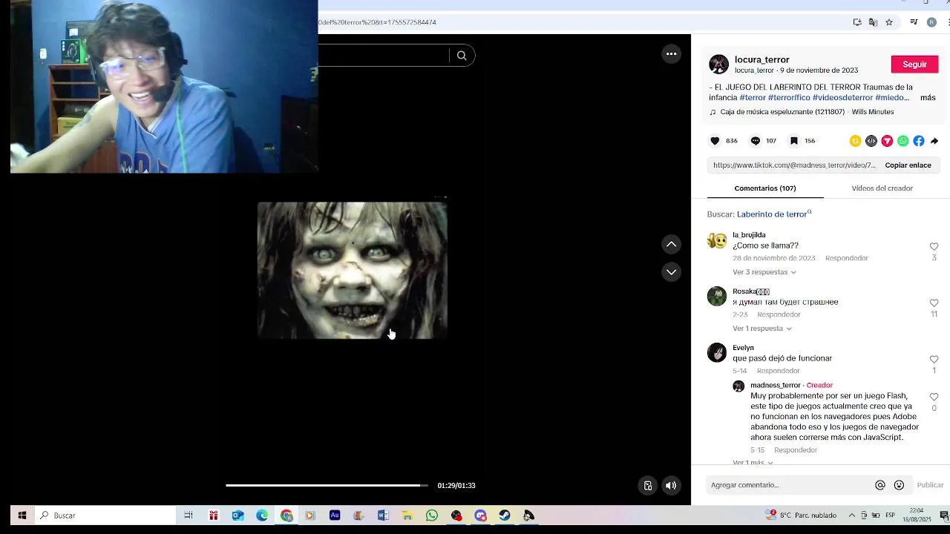Click the browser address bar URL
Screen dimensions: 950x534
pyautogui.click(x=377, y=22)
